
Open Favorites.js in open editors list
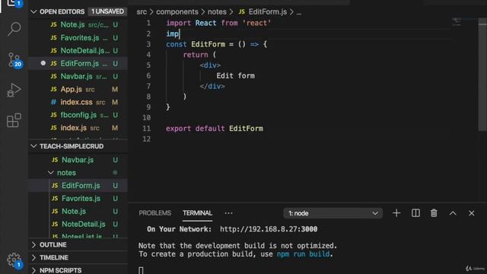(x=78, y=37)
